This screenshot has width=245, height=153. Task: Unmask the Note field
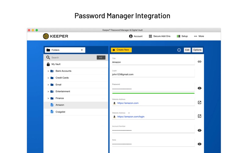coord(199,144)
